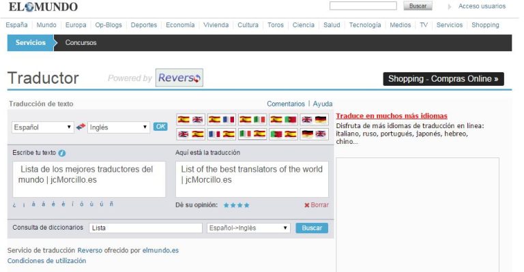Select Portuguese to Spanish flag pair
Screen dimensions: 524x272
[x=283, y=134]
